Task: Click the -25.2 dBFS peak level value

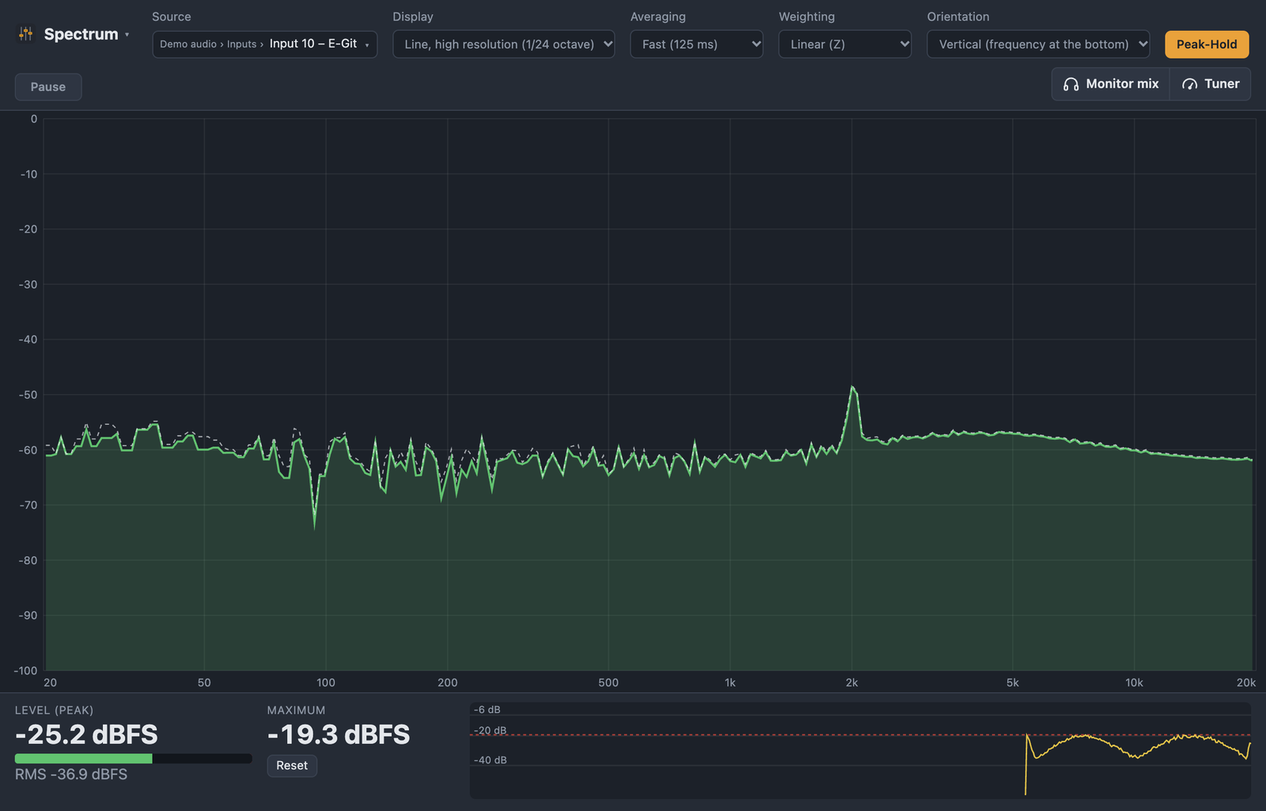Action: [86, 734]
